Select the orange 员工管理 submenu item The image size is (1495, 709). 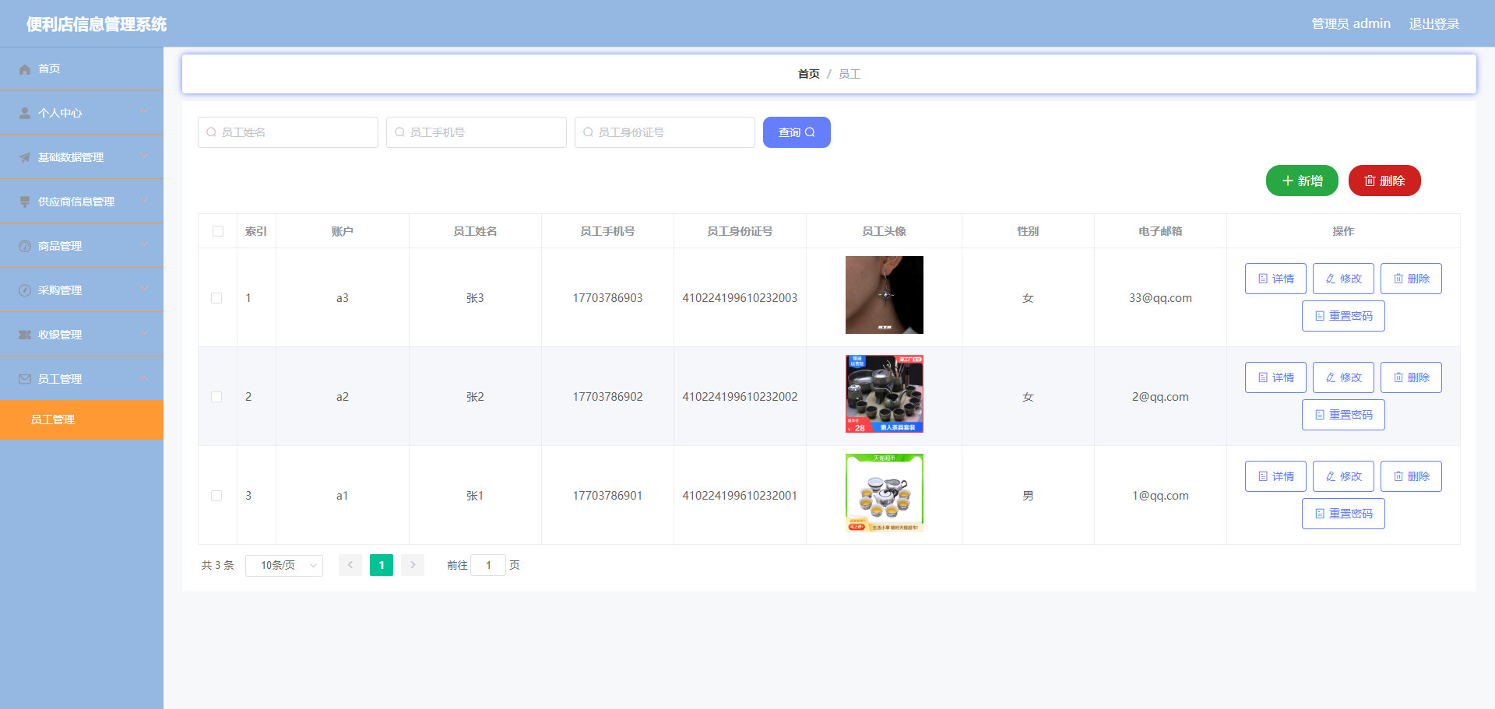click(x=82, y=420)
